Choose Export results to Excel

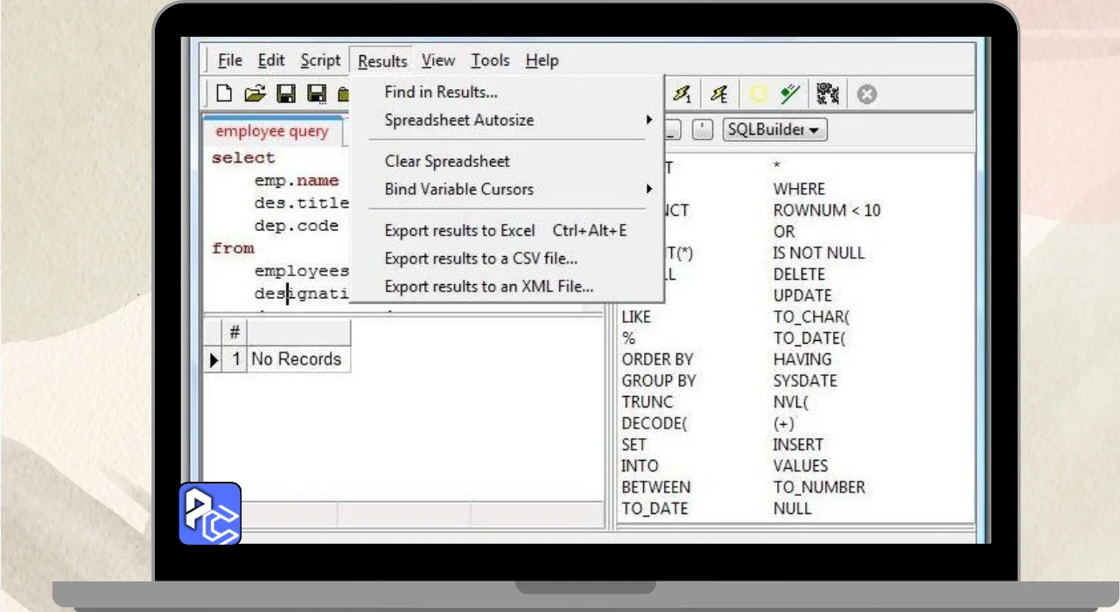pos(459,231)
